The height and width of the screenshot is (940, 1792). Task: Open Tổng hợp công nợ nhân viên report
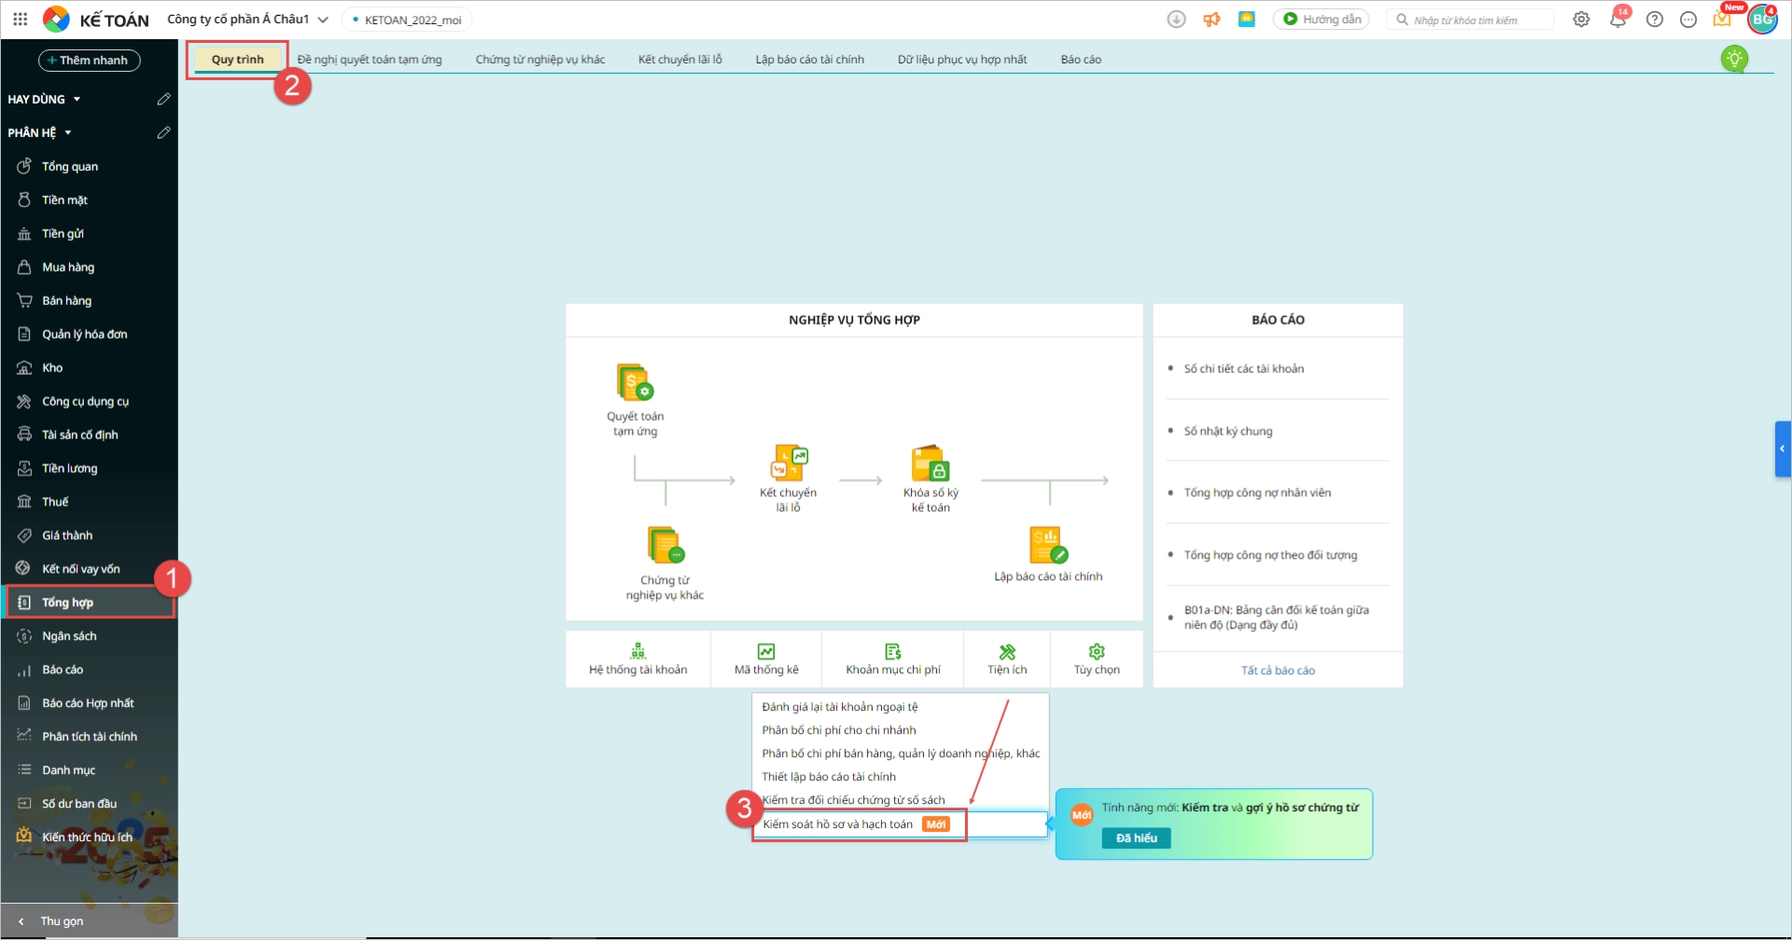coord(1257,492)
